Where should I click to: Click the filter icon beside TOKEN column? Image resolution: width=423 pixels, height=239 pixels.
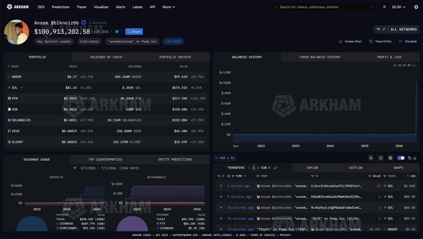coord(385,176)
